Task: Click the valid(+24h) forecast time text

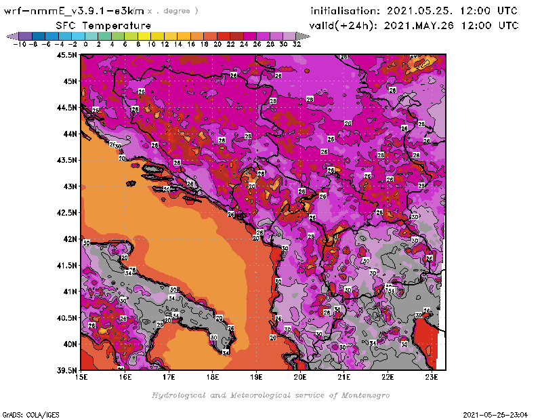Action: [x=413, y=25]
